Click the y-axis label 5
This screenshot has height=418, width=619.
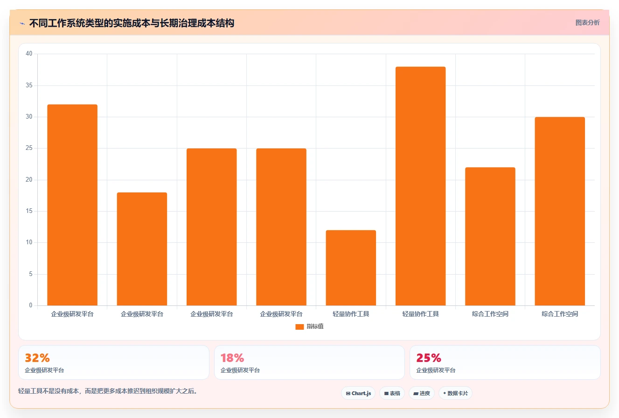click(31, 274)
